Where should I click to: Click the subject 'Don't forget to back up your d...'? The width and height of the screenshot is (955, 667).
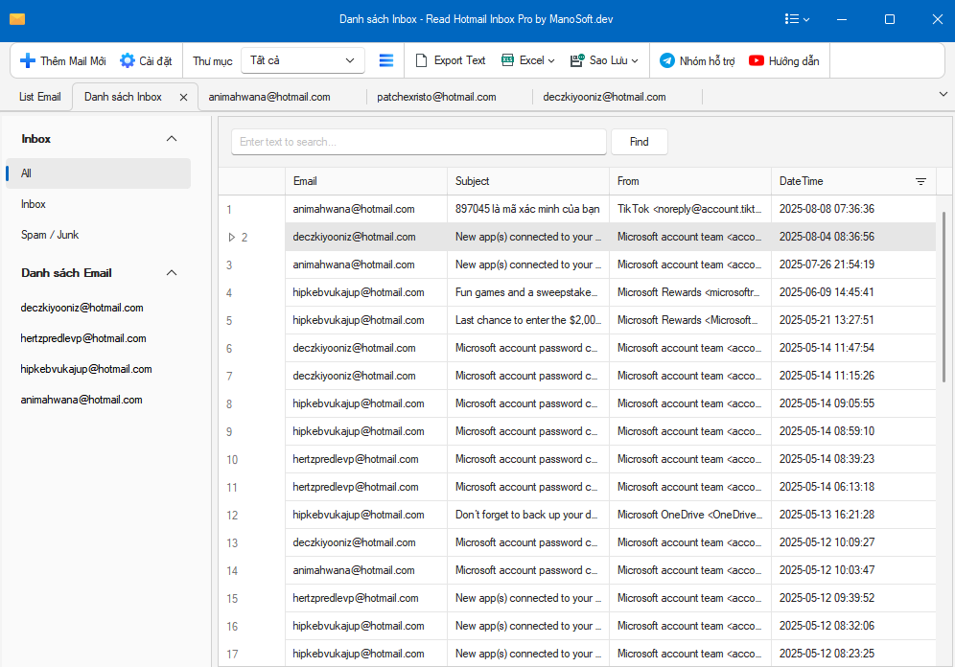tap(526, 515)
